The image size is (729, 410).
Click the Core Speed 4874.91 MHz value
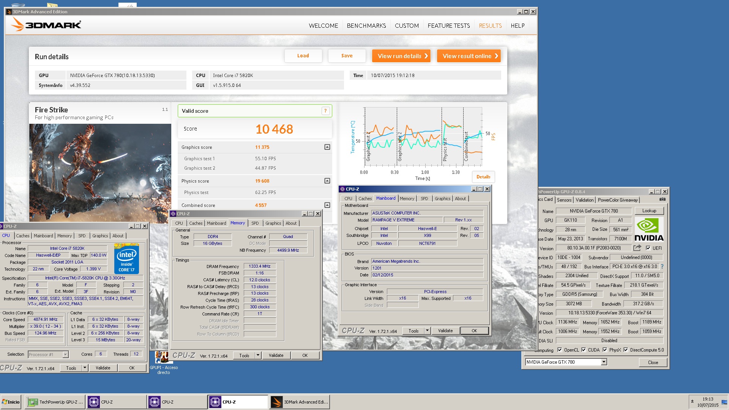(46, 319)
